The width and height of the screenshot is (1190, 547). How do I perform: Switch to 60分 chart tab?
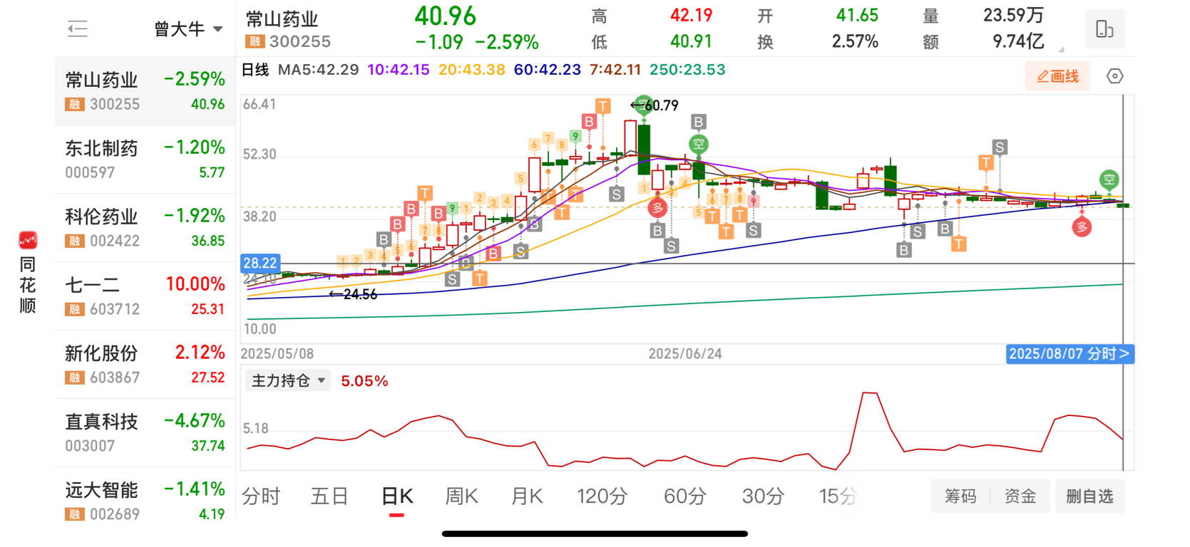pyautogui.click(x=684, y=496)
